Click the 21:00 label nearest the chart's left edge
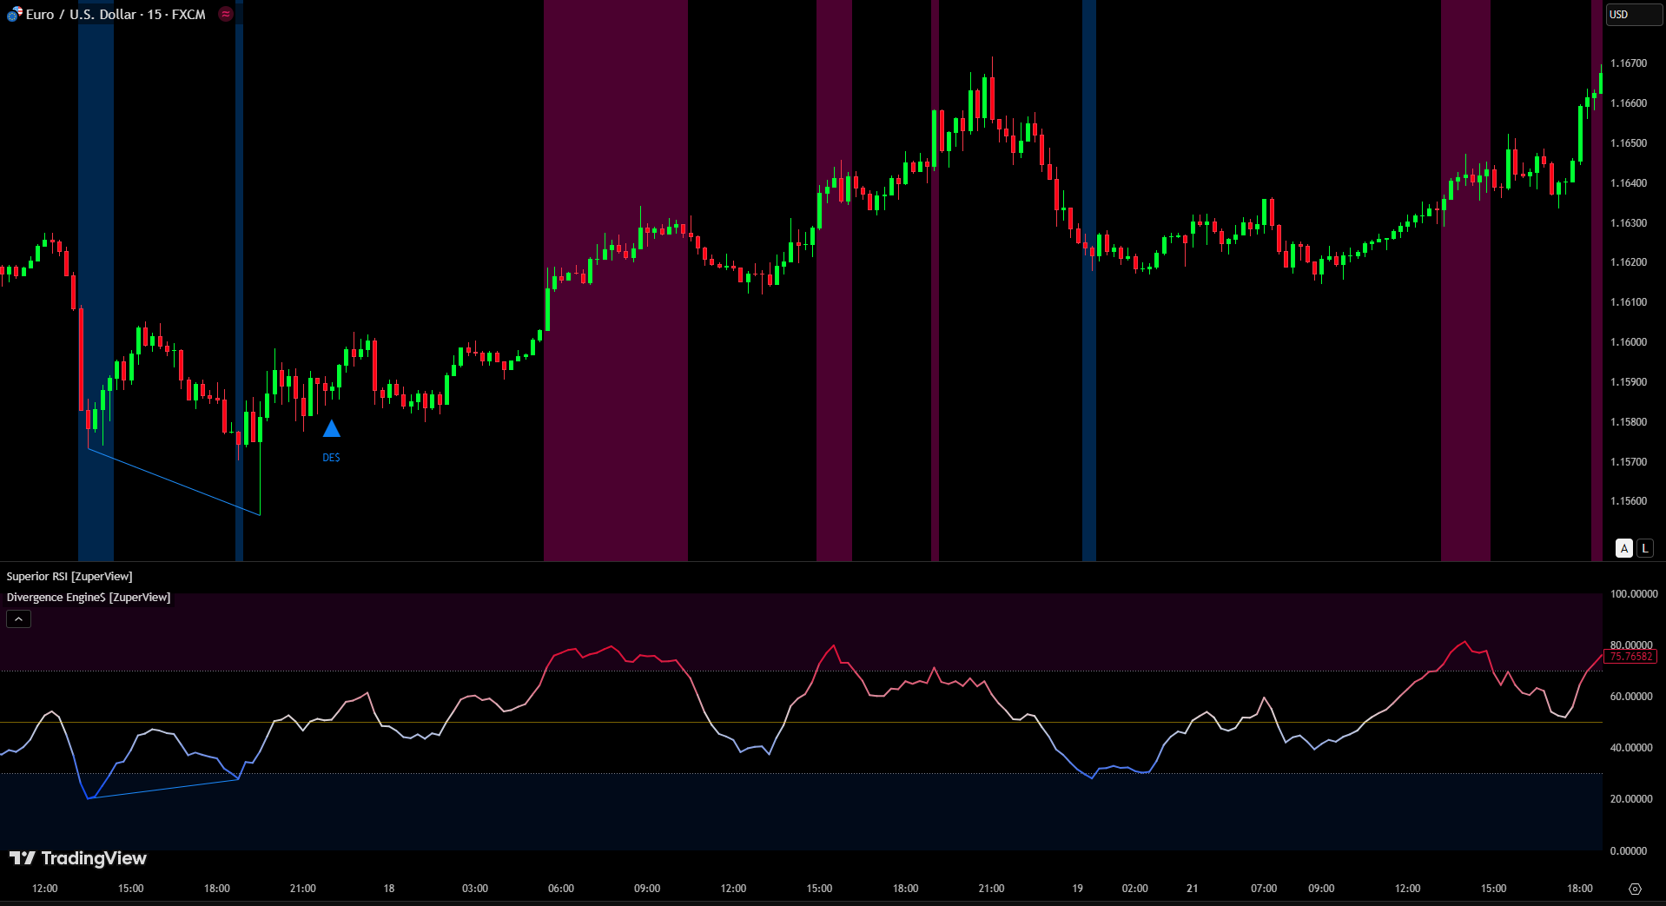This screenshot has height=906, width=1666. tap(302, 889)
